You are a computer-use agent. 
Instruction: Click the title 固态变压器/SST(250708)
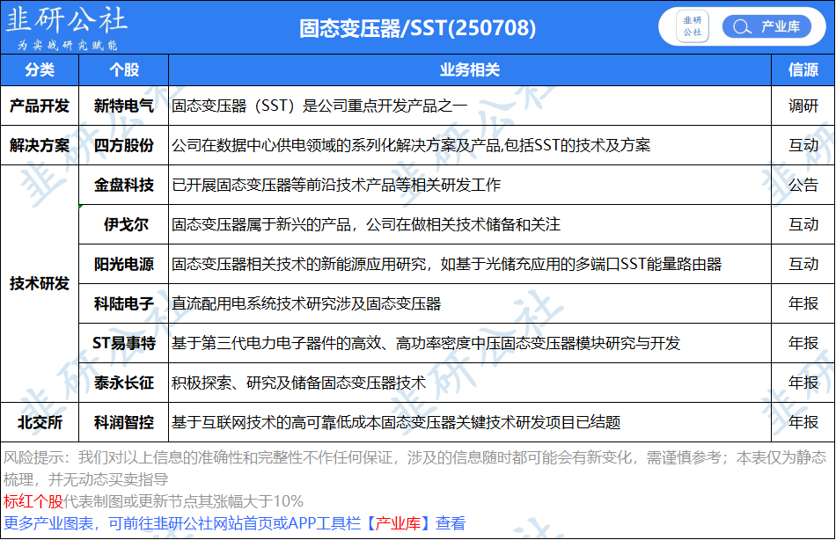(x=417, y=28)
